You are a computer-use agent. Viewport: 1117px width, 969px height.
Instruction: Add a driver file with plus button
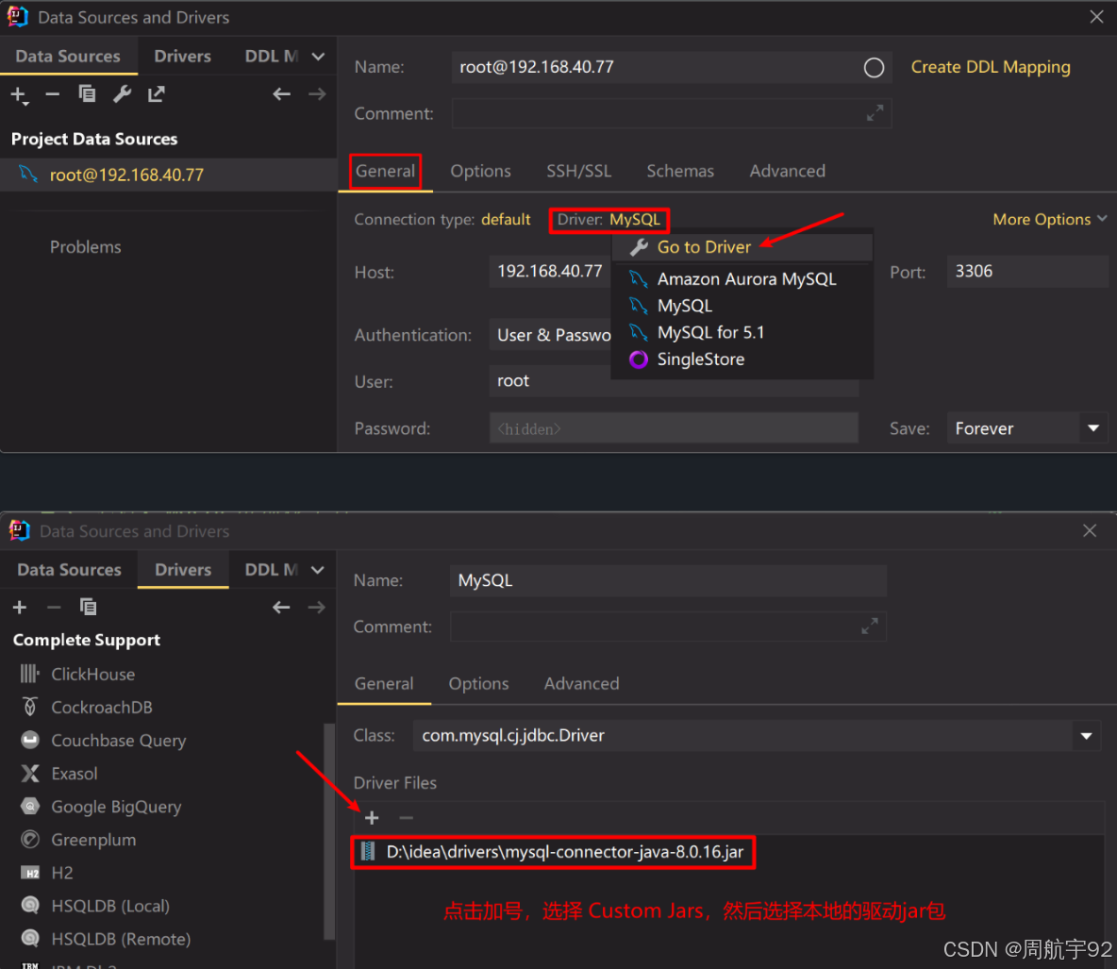click(x=372, y=818)
